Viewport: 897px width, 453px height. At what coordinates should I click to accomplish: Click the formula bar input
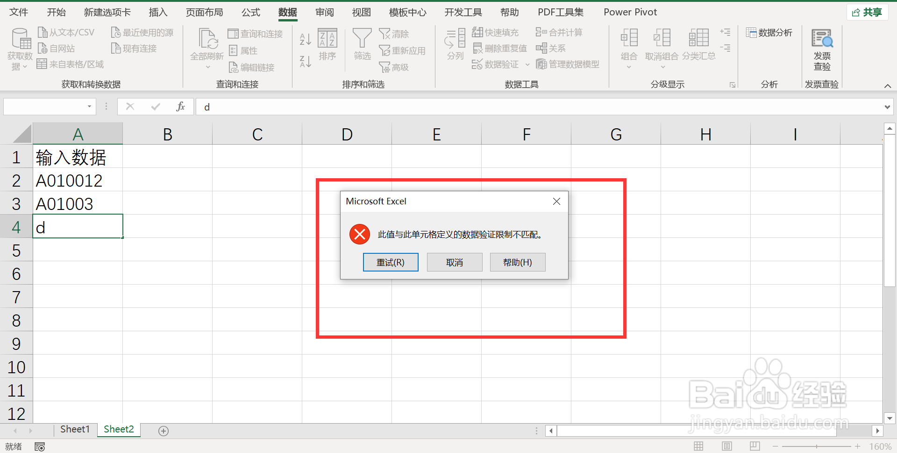coord(538,107)
